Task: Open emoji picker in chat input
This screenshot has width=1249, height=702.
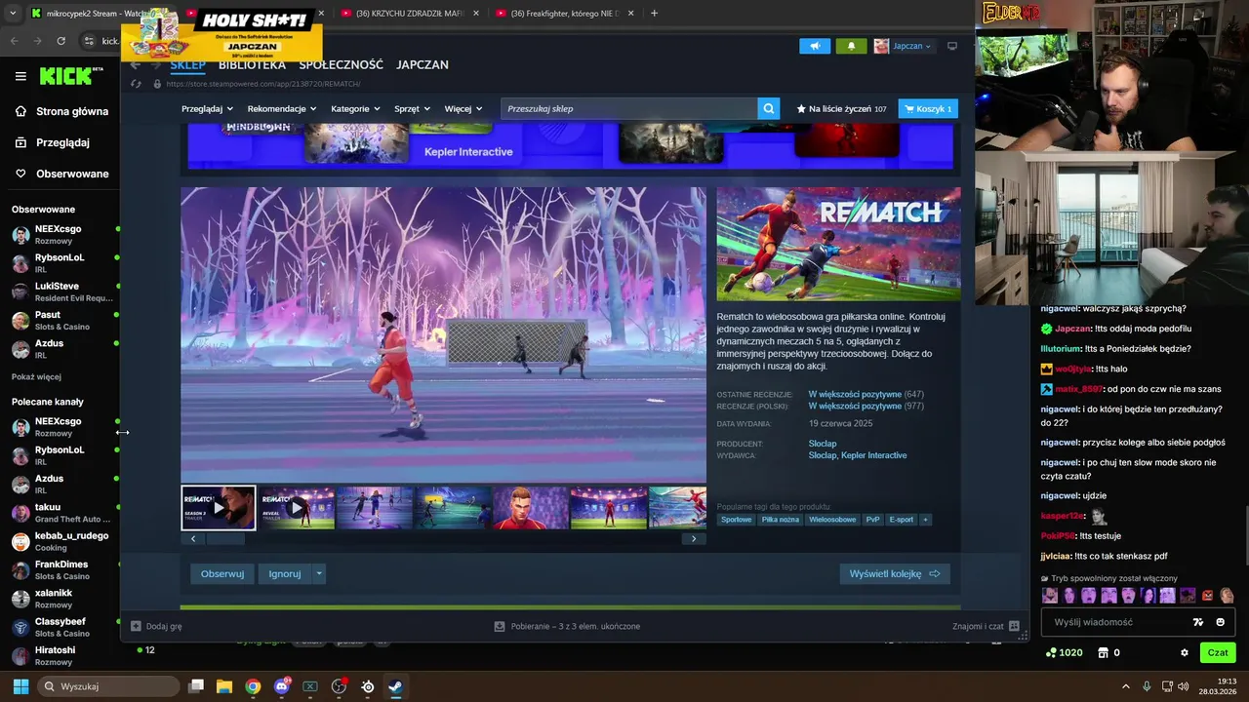Action: coord(1221,622)
